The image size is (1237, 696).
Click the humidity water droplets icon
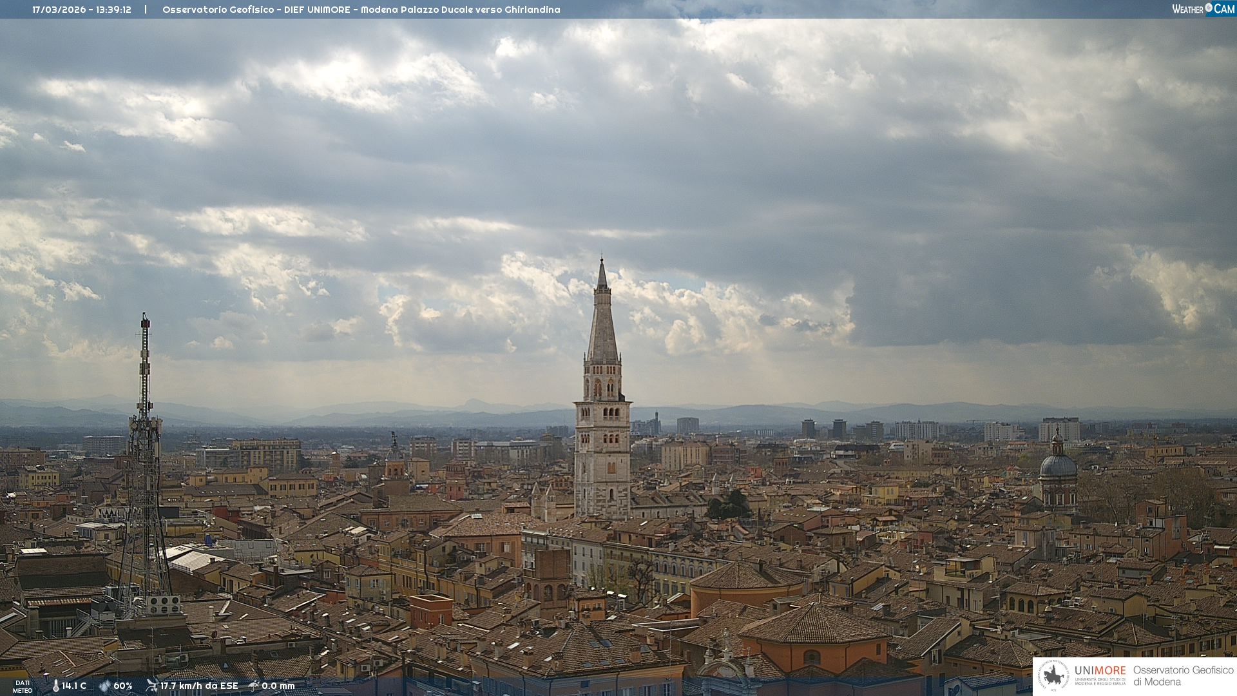tap(104, 686)
